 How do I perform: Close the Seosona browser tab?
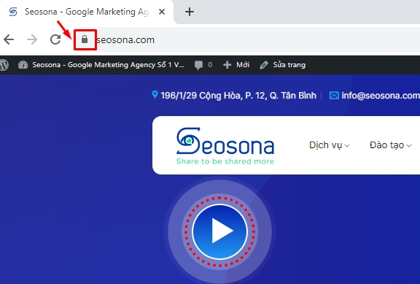[162, 12]
